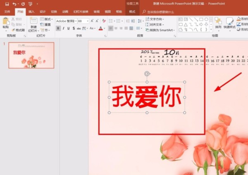The width and height of the screenshot is (248, 175).
Task: Open the 节 section dropdown
Action: click(x=45, y=30)
